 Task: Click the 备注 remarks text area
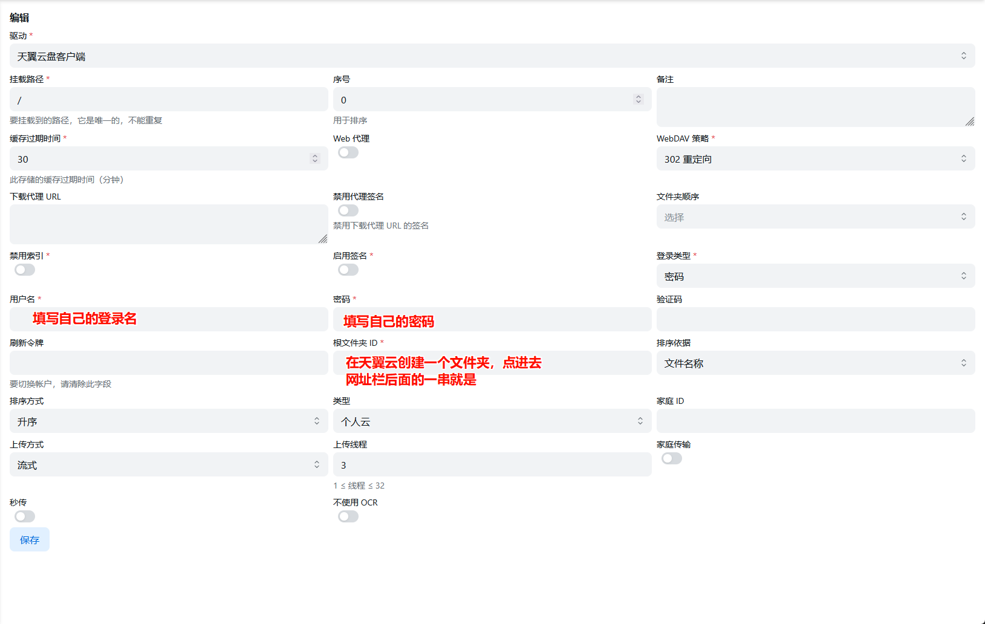pos(815,107)
